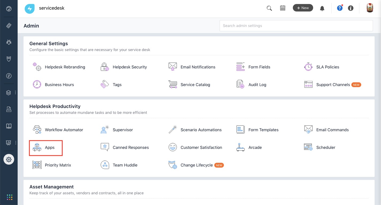Open the solutions book icon in sidebar
Viewport: 381px width, 205px height.
click(9, 126)
